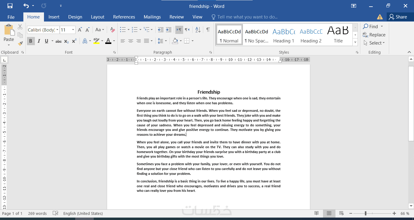Screen dimensions: 414x220
Task: Open the Change Case dropdown
Action: (99, 30)
